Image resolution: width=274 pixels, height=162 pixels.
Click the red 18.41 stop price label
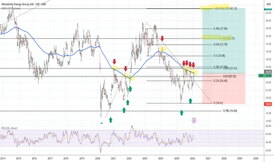pos(268,104)
